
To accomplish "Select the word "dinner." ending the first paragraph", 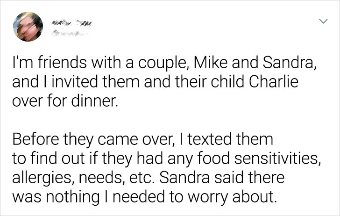I will (x=95, y=101).
